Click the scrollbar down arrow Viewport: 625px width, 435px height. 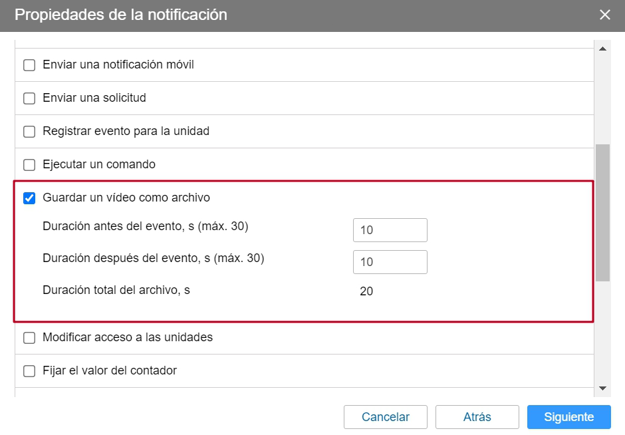click(604, 387)
